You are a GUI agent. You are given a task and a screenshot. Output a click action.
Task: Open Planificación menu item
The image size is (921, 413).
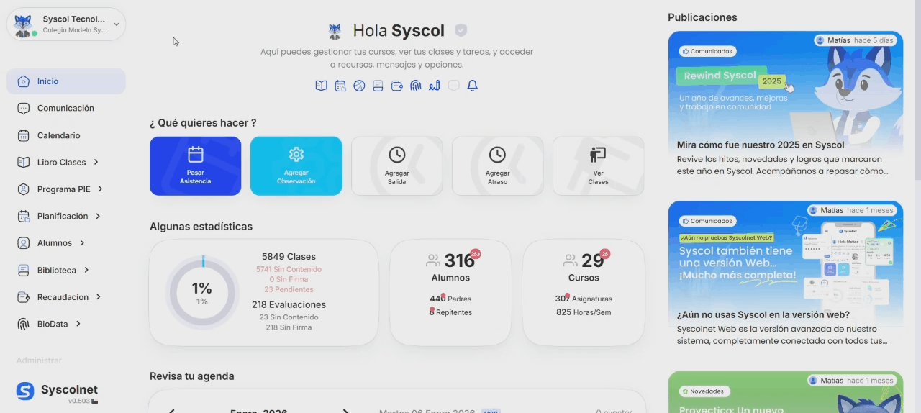click(66, 216)
